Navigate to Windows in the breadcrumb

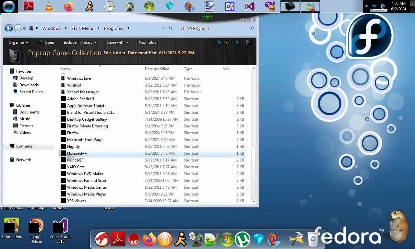click(x=52, y=28)
